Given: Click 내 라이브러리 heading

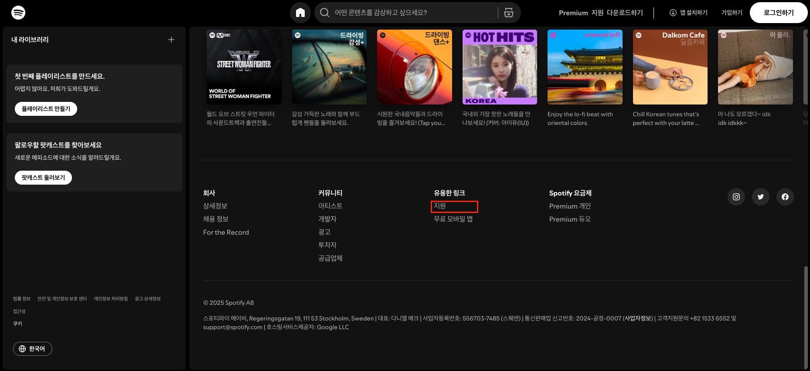Looking at the screenshot, I should click(30, 40).
